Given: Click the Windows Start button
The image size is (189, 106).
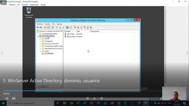Looking at the screenshot, I should [x=3, y=103].
